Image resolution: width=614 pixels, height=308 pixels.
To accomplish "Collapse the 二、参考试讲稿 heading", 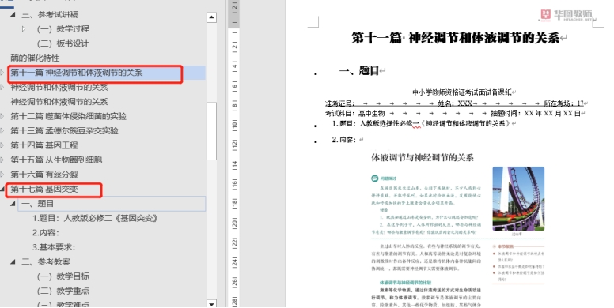I will (x=13, y=14).
